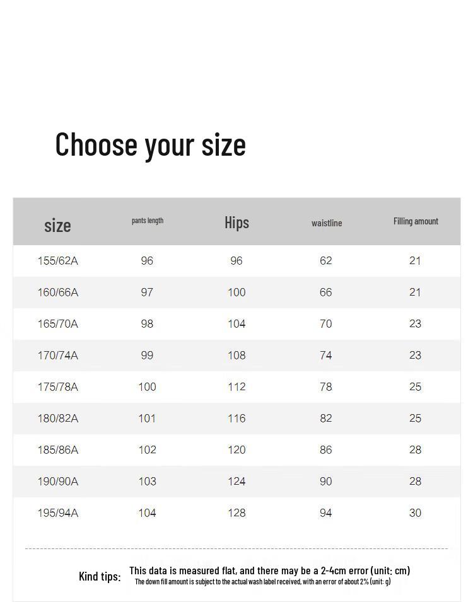The image size is (473, 602).
Task: Pick size 180/82A from the chart
Action: [58, 419]
